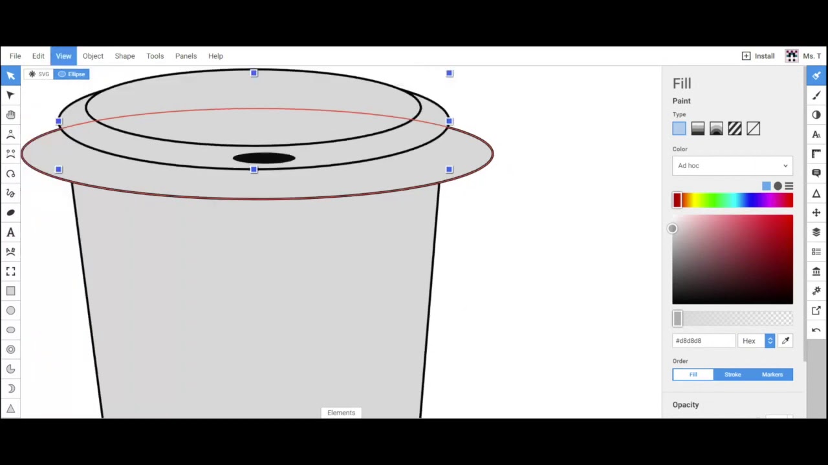Open the File menu
The height and width of the screenshot is (465, 828).
pos(15,56)
